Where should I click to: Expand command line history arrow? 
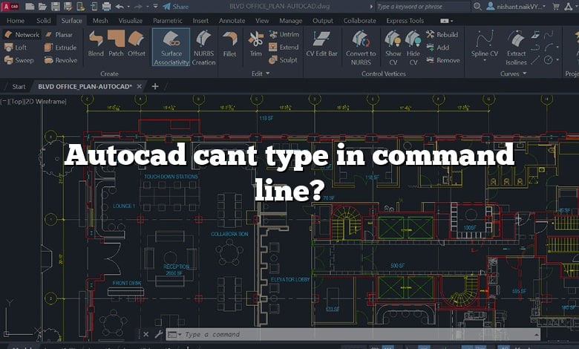tap(536, 335)
